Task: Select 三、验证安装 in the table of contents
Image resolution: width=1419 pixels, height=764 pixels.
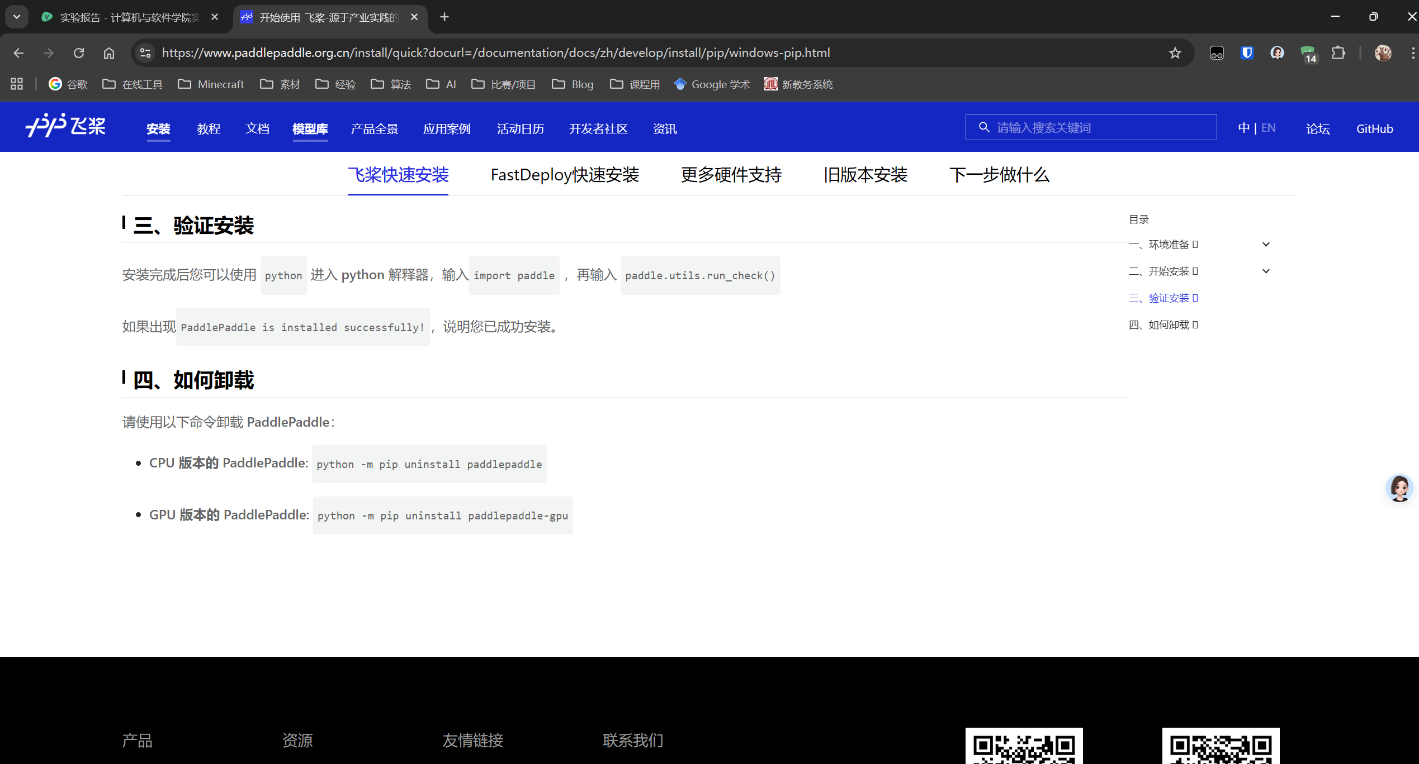Action: pos(1161,298)
